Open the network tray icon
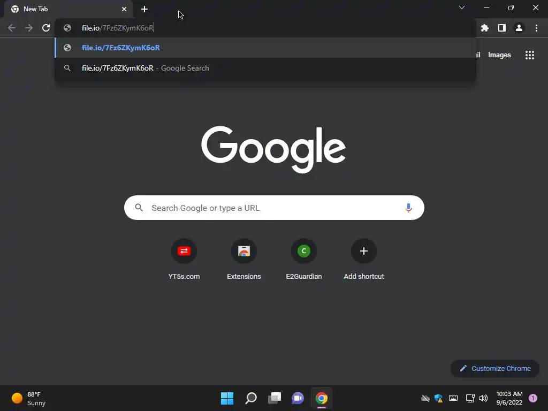 pos(470,398)
